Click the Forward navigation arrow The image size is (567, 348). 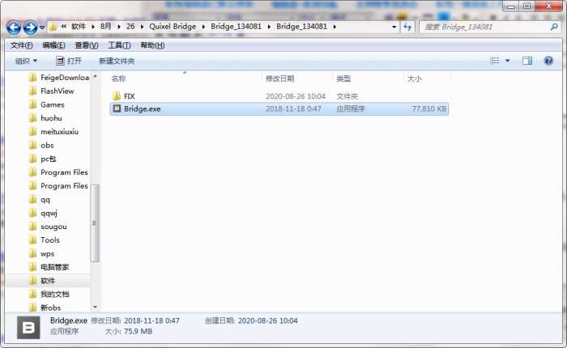pyautogui.click(x=31, y=27)
